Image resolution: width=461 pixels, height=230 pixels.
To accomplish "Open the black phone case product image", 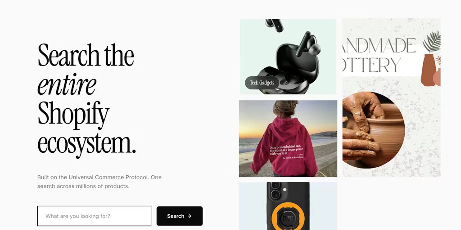I will (288, 206).
